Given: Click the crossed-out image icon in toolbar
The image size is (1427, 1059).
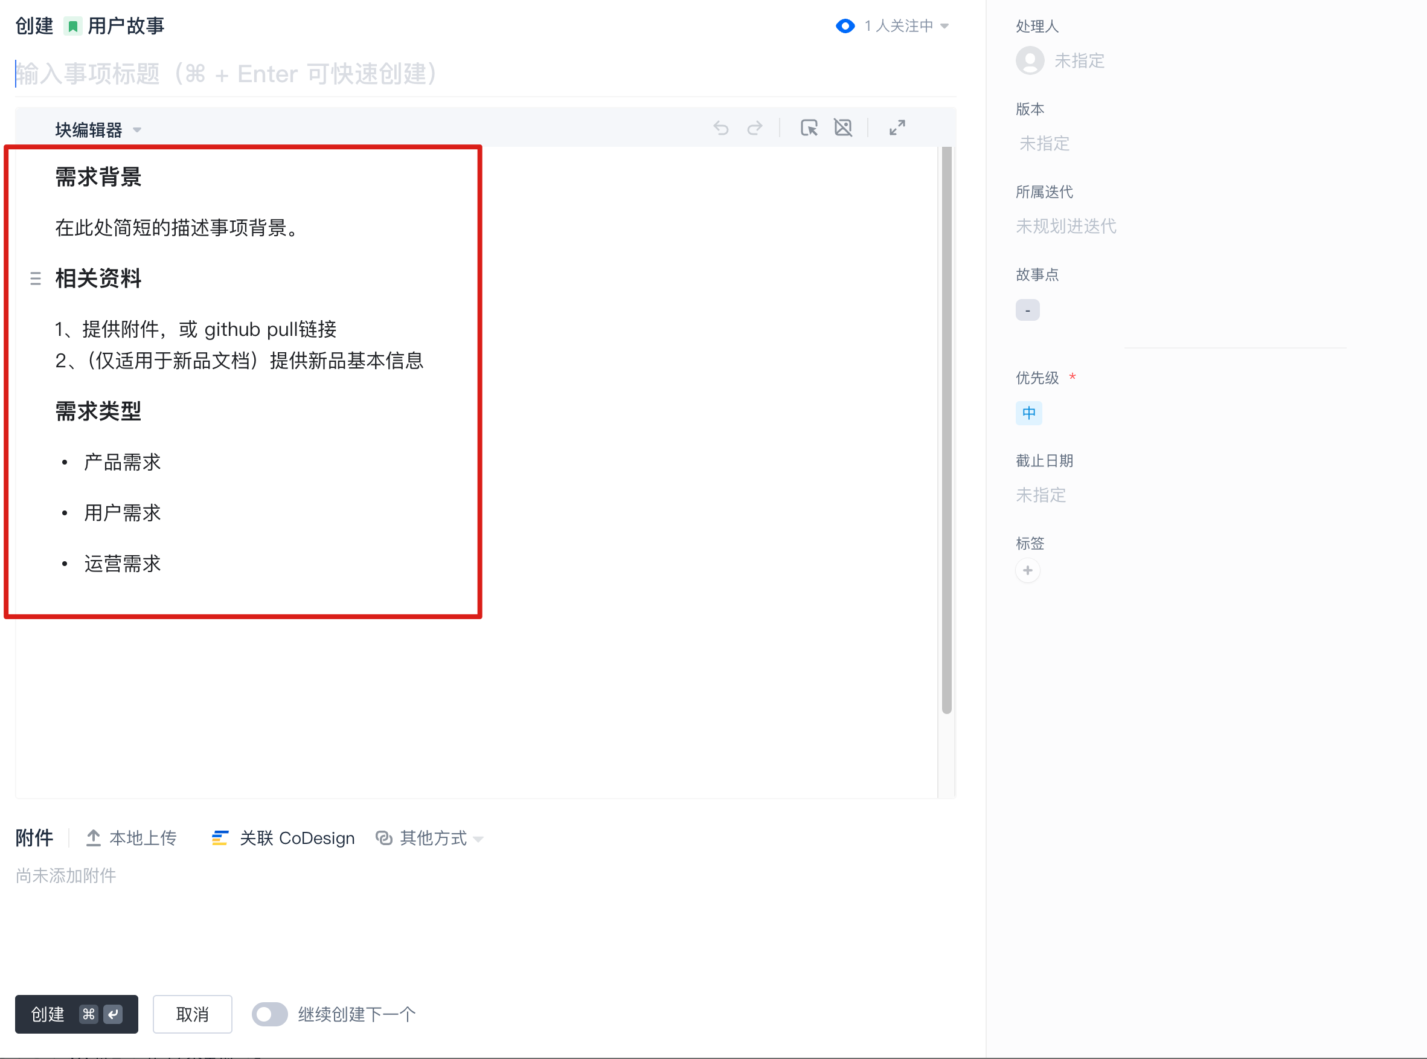Looking at the screenshot, I should click(843, 128).
